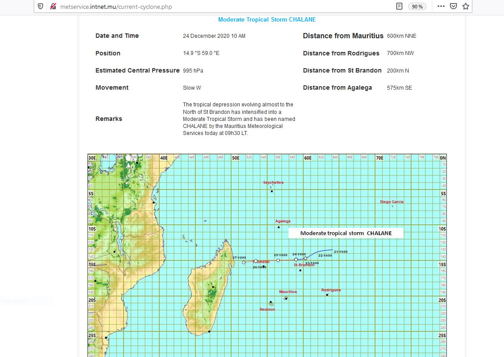Click the 23/1600 past track marker
Screen dimensions: 504x357
306,258
